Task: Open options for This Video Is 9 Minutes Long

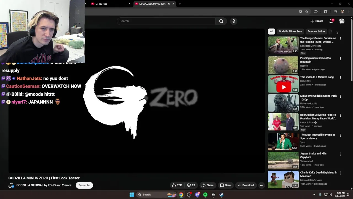Action: (x=340, y=78)
